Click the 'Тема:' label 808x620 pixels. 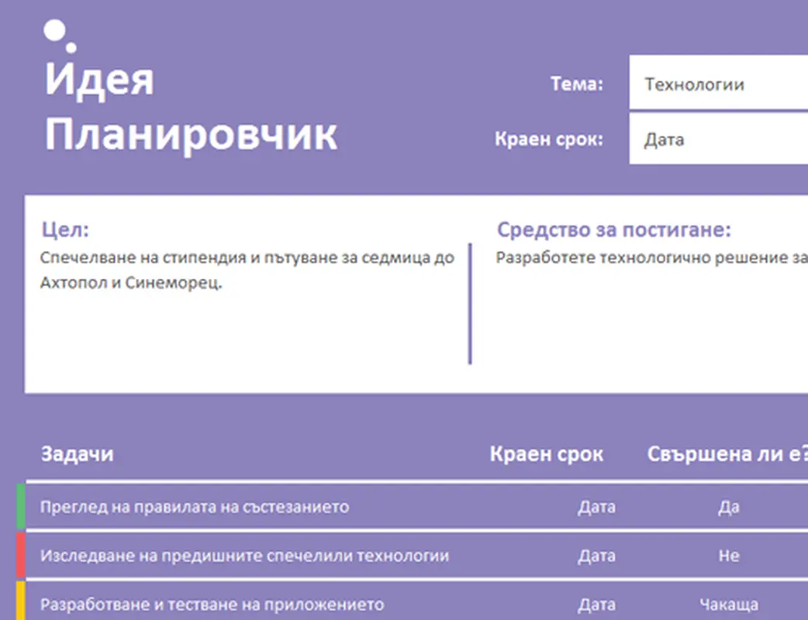point(577,84)
